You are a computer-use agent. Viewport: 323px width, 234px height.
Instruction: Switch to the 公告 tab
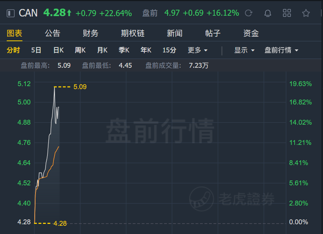53,33
